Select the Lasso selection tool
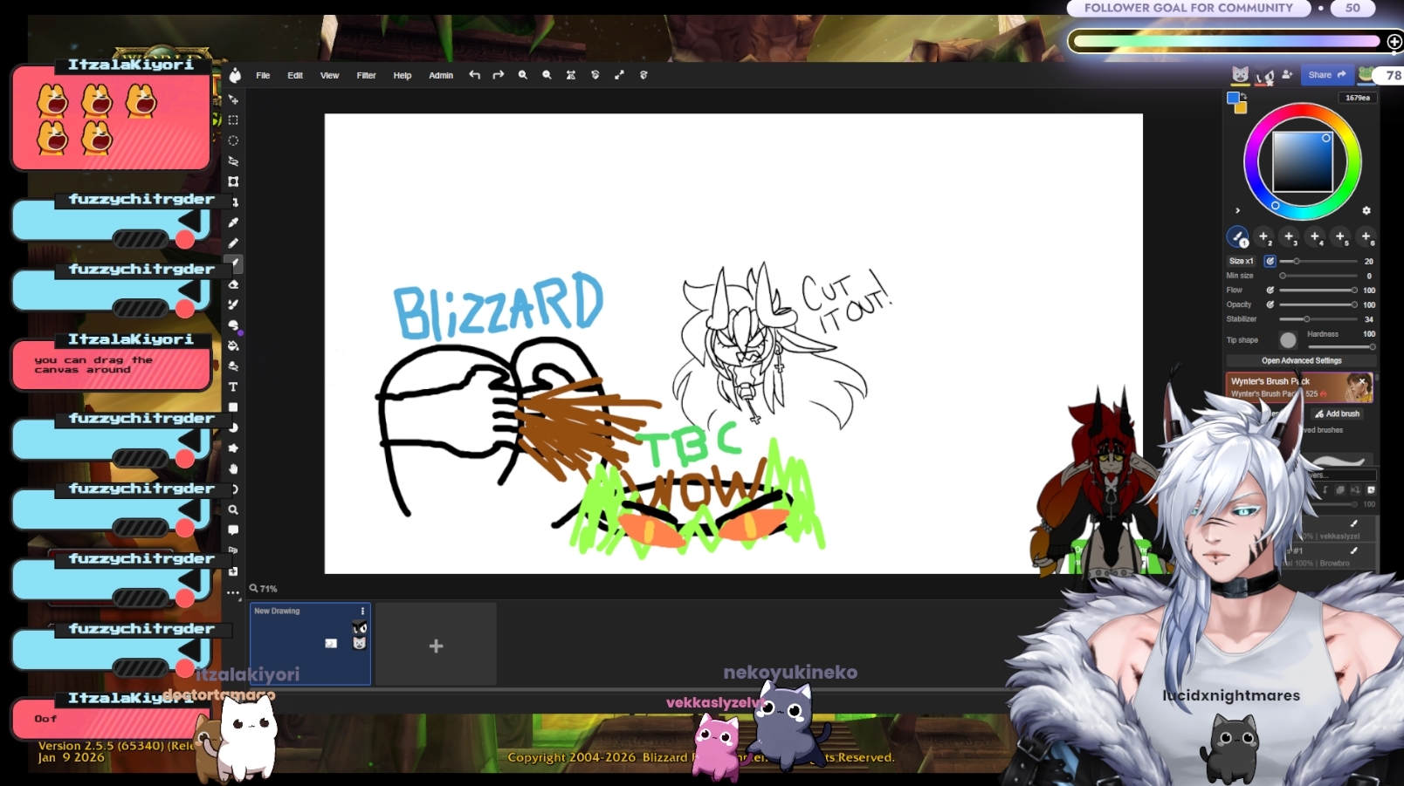1404x786 pixels. tap(233, 161)
